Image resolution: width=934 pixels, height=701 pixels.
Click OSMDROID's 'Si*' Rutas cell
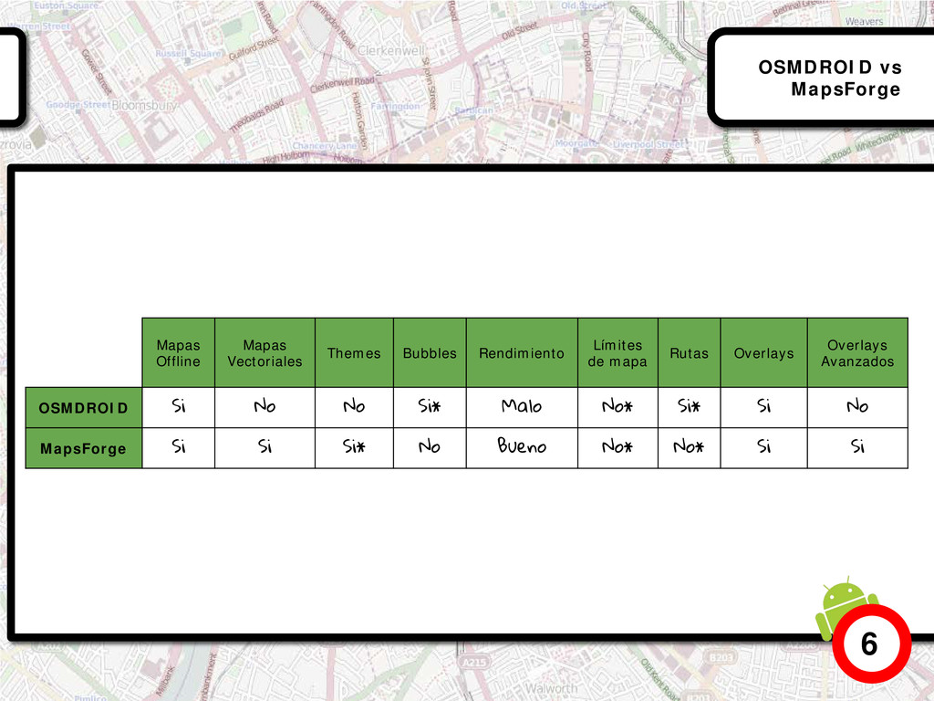coord(690,408)
